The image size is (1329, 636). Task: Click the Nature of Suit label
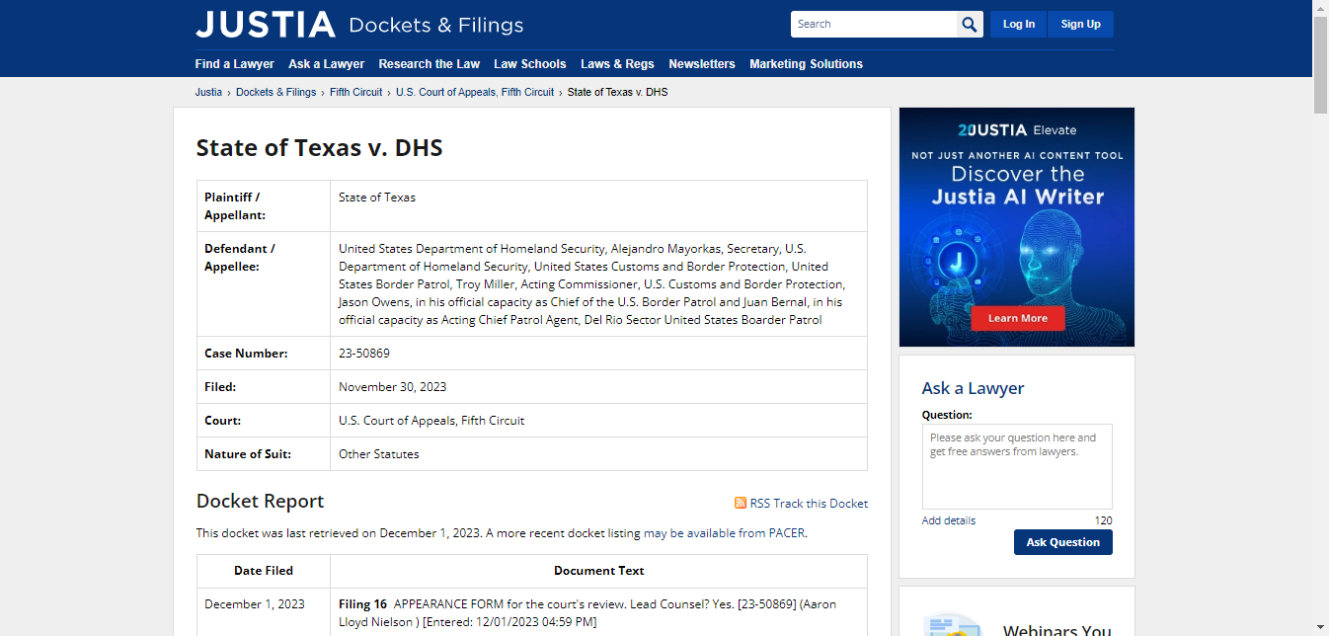(248, 454)
